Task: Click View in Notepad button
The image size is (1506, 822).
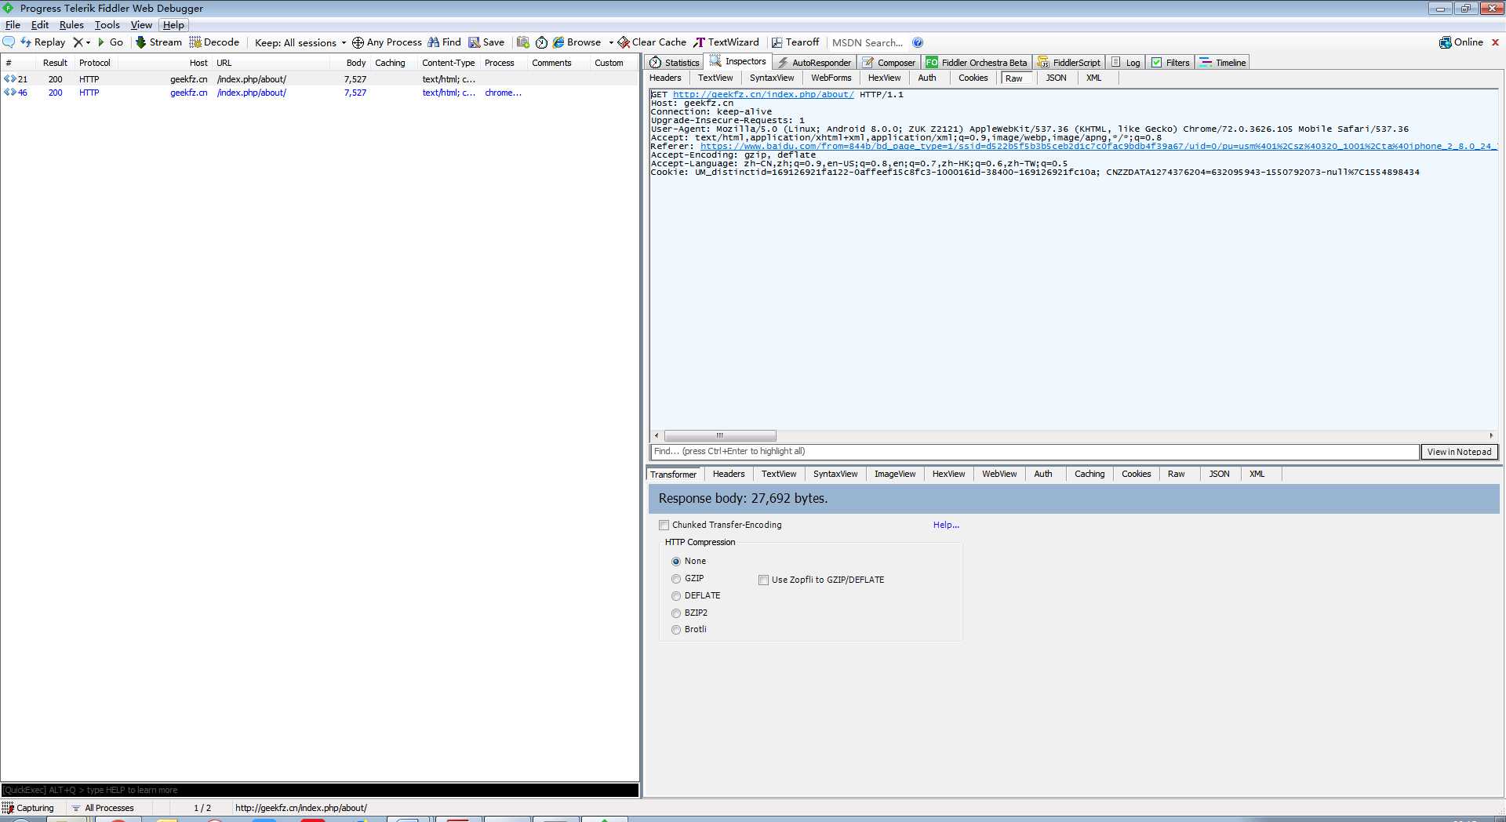Action: point(1459,452)
